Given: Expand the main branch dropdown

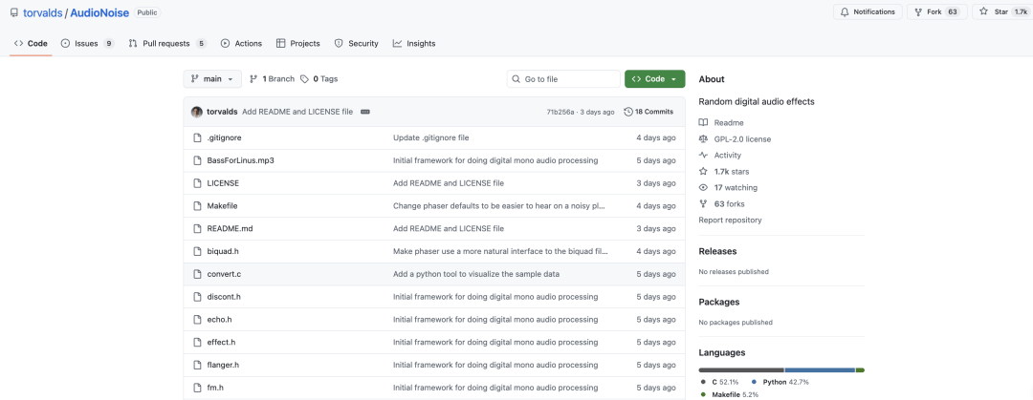Looking at the screenshot, I should pos(212,79).
